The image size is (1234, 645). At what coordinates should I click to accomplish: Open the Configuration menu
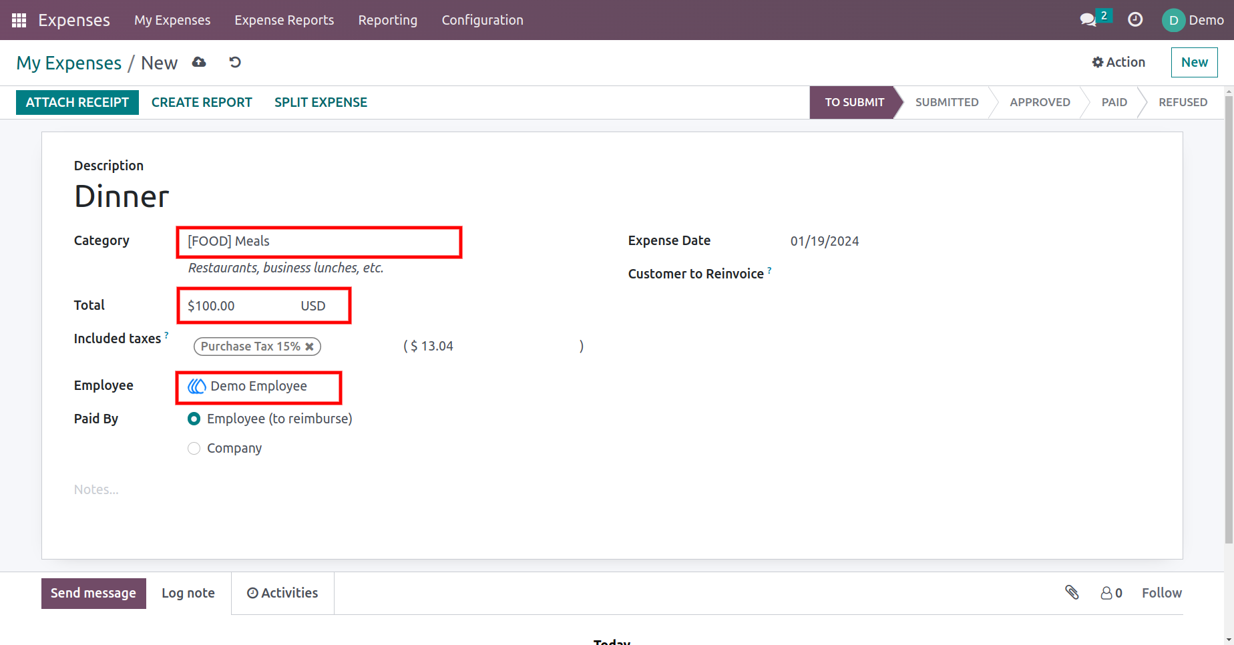pyautogui.click(x=482, y=20)
